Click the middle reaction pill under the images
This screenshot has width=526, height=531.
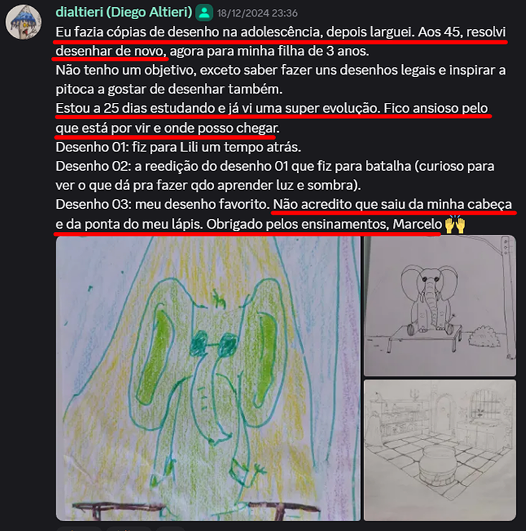click(128, 529)
